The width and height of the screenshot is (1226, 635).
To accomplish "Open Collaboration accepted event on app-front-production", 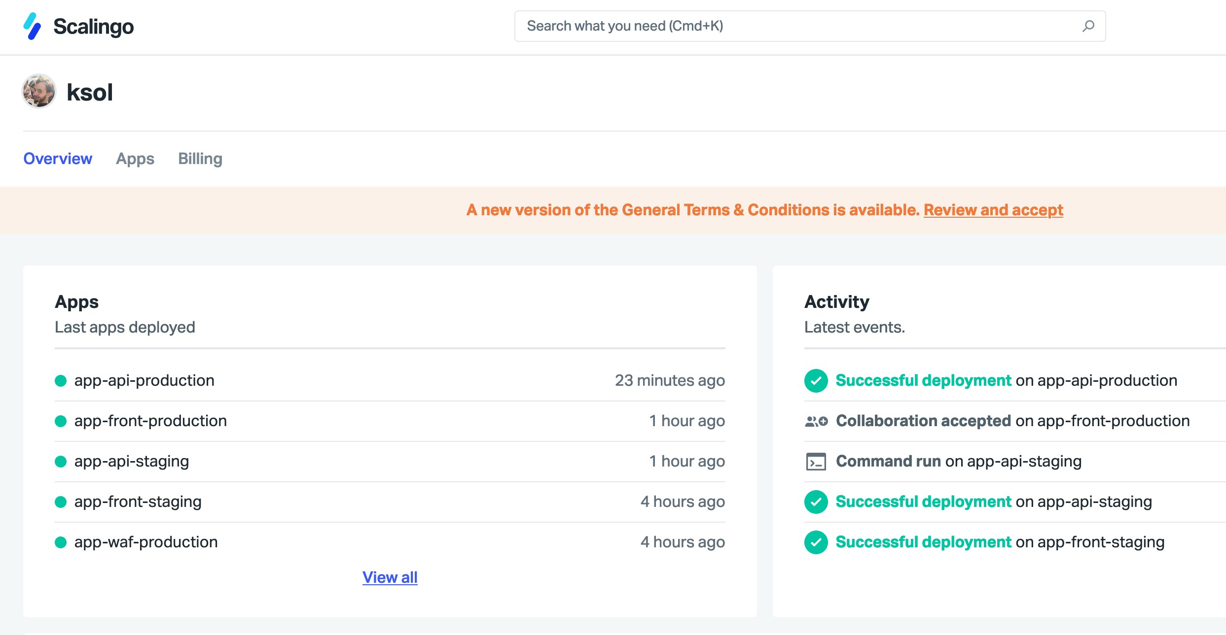I will pyautogui.click(x=923, y=421).
